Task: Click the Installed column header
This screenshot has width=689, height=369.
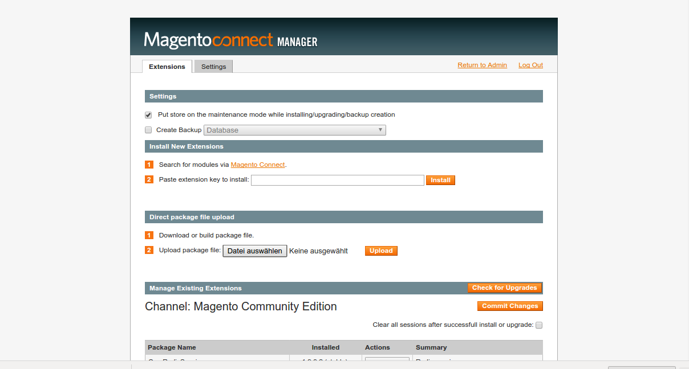Action: pos(326,347)
